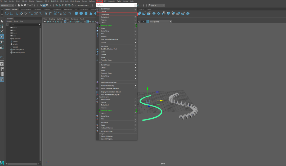Toggle the viewport grid display button
This screenshot has width=286, height=166.
pyautogui.click(x=65, y=22)
